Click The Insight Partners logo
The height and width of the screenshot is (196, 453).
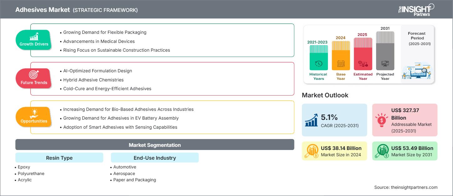click(x=415, y=9)
